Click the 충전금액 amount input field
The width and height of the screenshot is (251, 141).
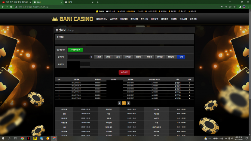pyautogui.click(x=79, y=57)
